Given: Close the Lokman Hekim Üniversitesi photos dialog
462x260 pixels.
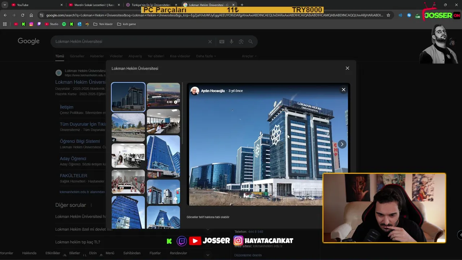Looking at the screenshot, I should [347, 68].
